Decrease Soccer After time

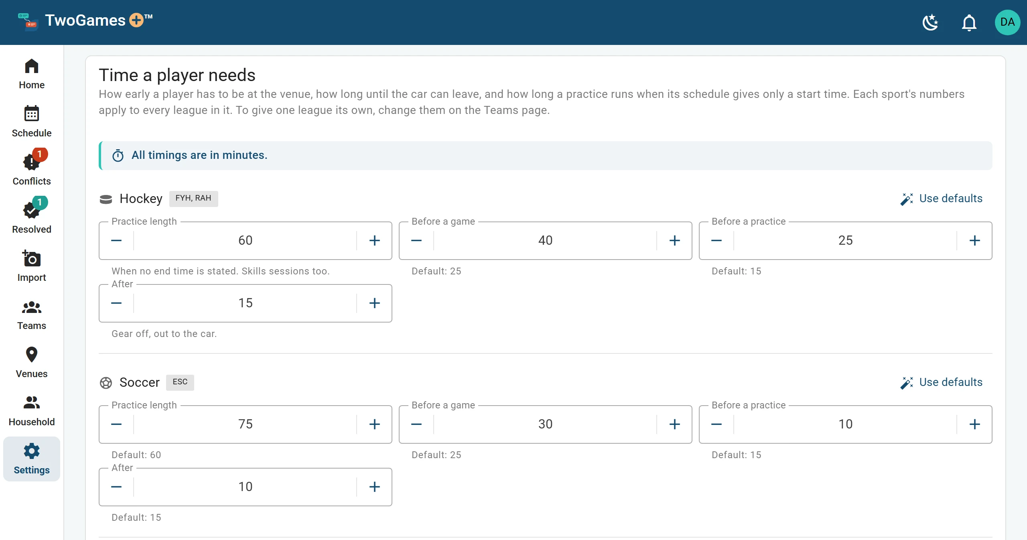[116, 487]
